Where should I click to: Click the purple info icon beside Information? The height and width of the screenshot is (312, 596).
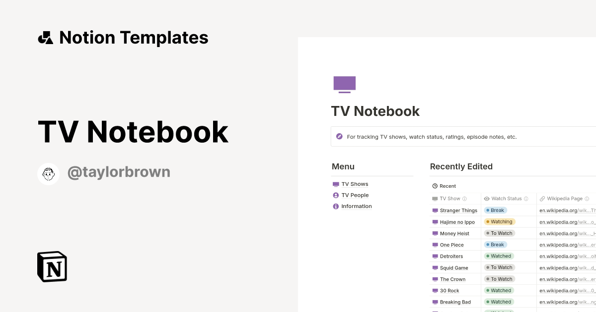[x=335, y=206]
